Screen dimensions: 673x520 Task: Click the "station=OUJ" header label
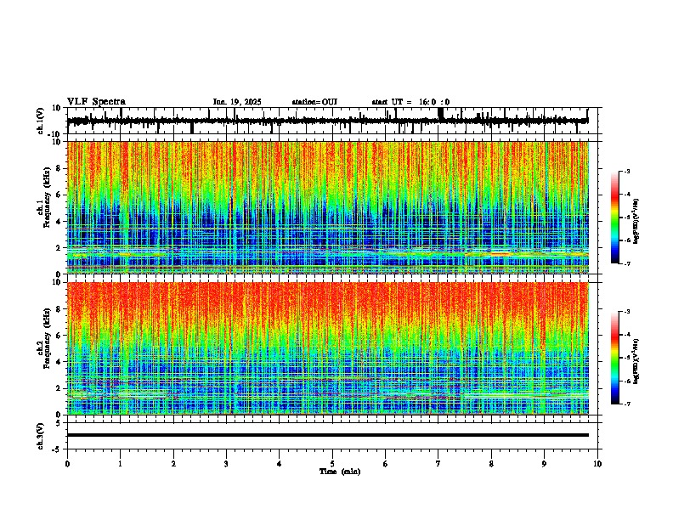click(314, 102)
